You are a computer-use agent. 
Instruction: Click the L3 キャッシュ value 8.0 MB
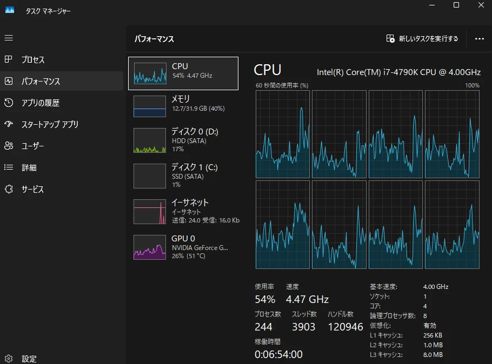[x=433, y=355]
